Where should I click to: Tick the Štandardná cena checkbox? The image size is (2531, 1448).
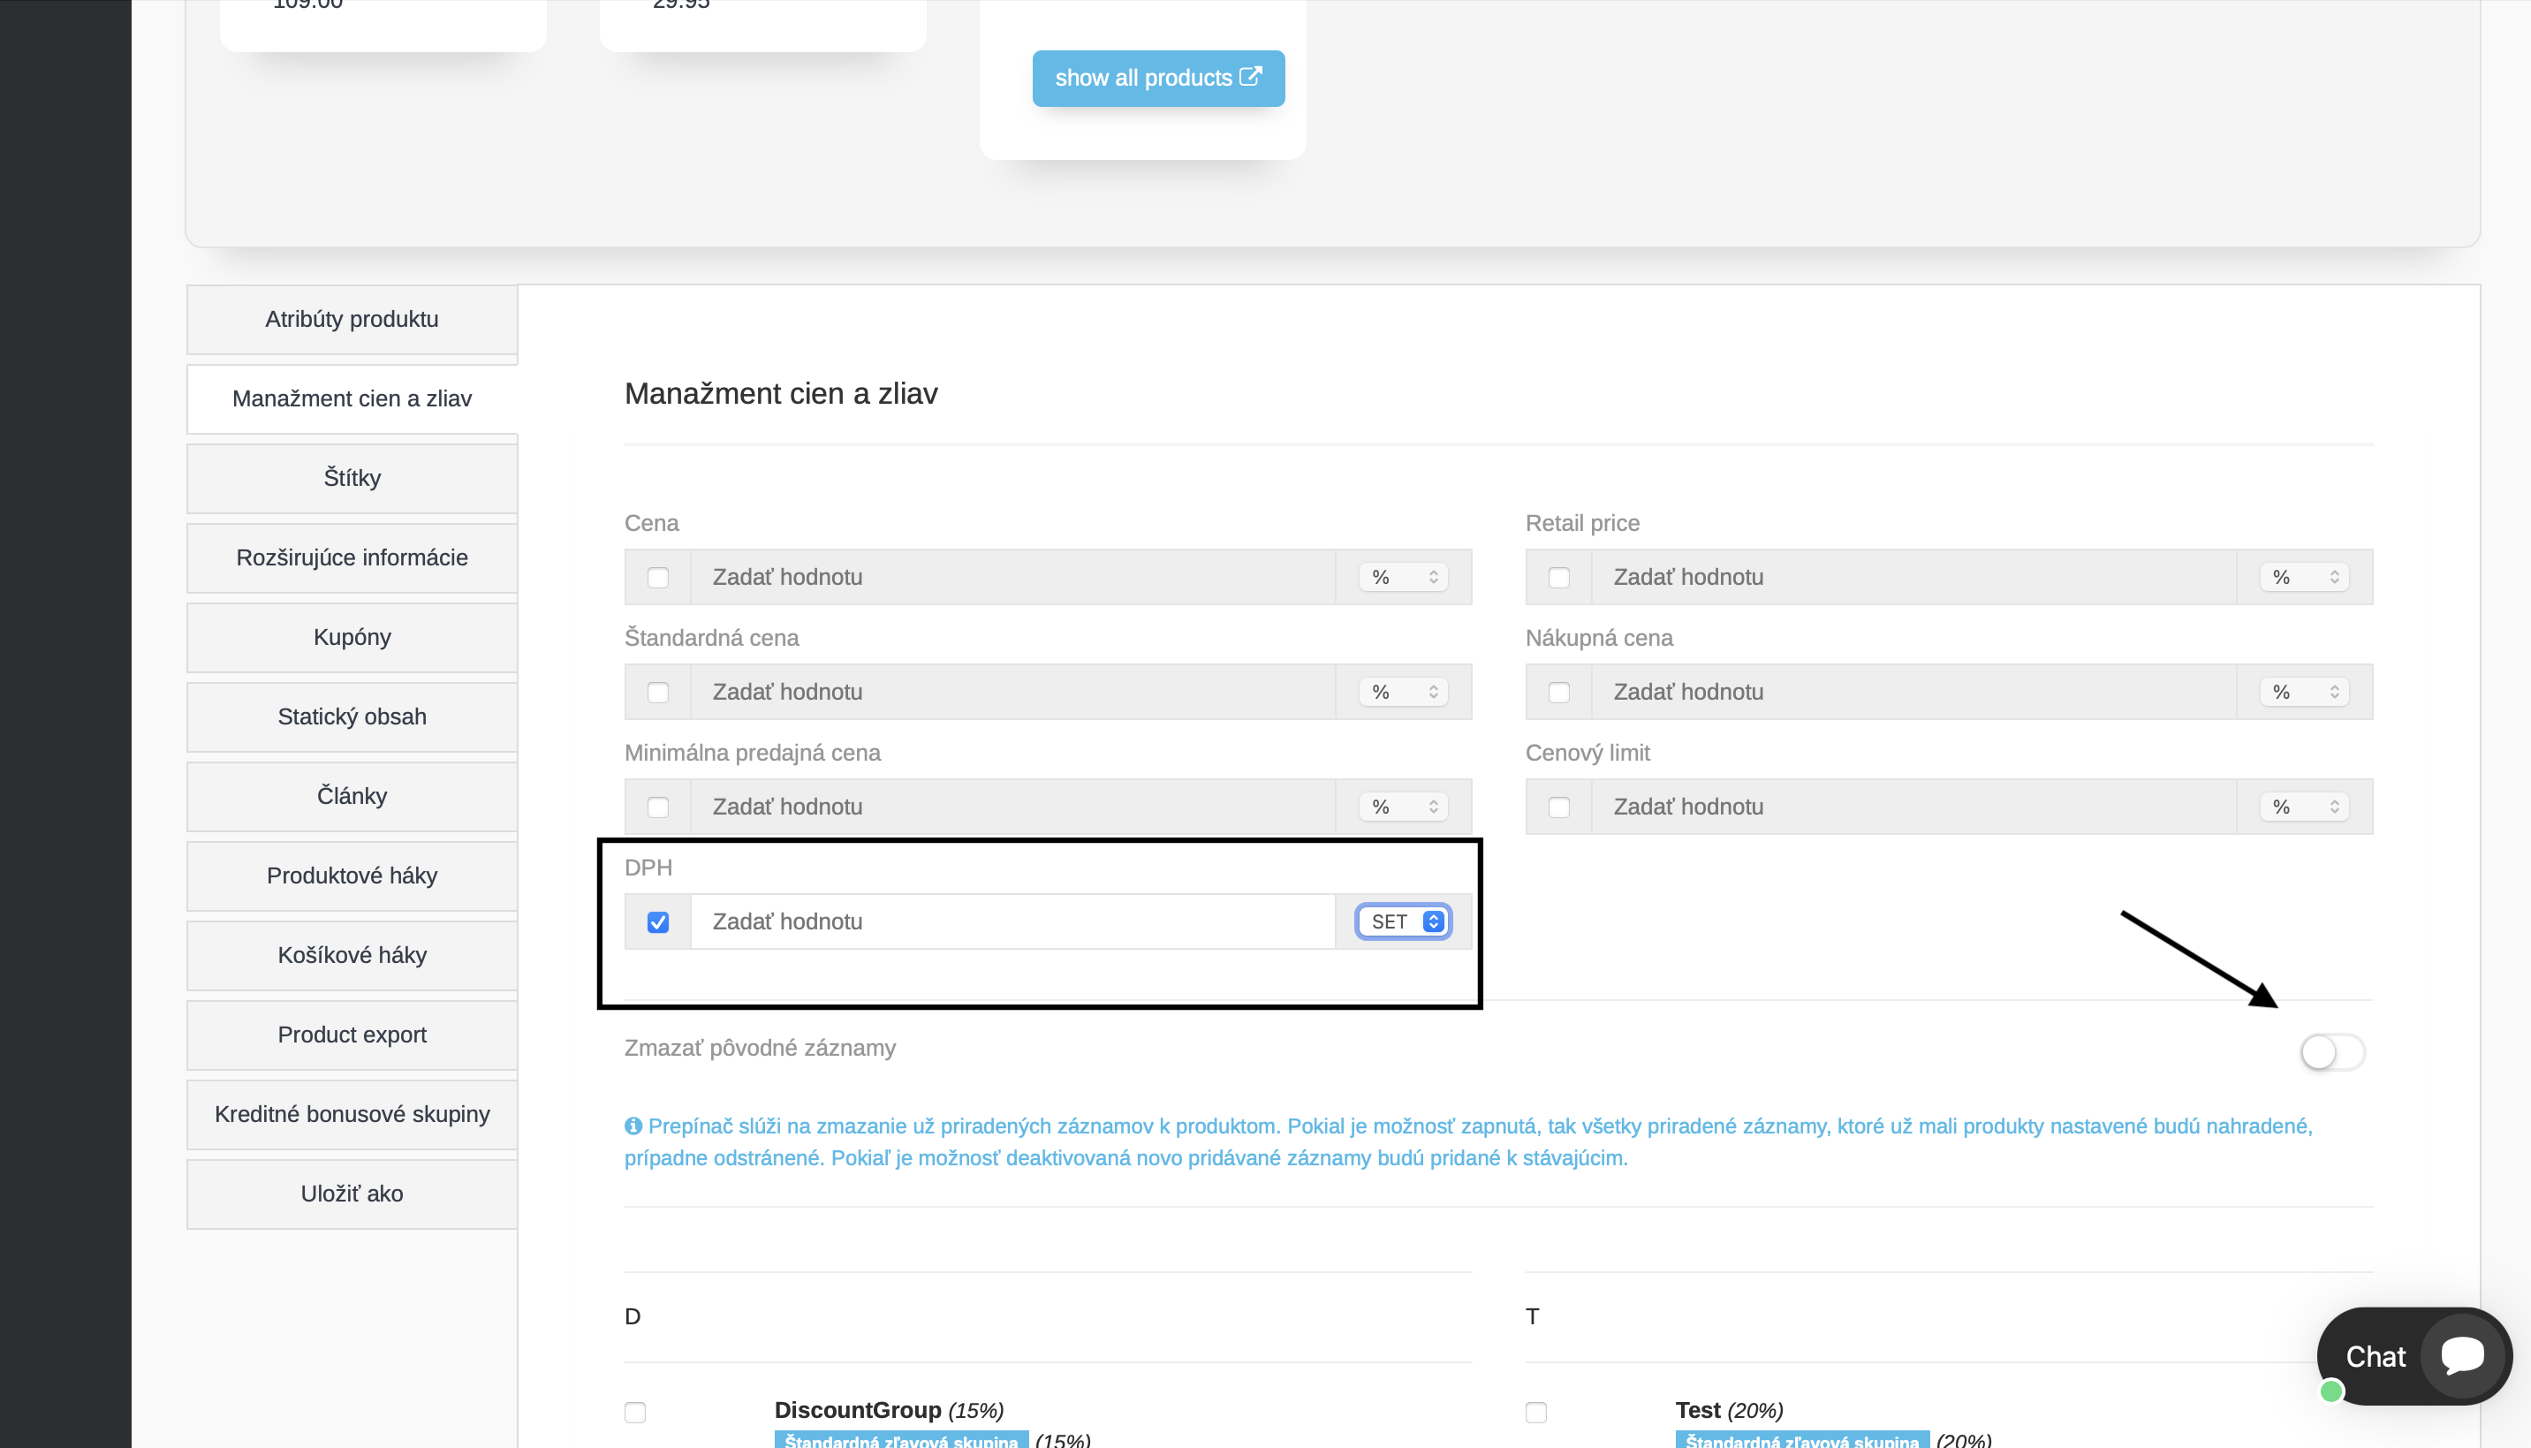[x=657, y=692]
